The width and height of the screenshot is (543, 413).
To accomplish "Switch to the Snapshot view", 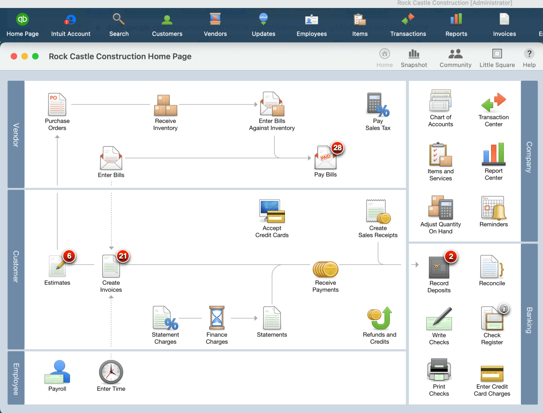I will [414, 57].
